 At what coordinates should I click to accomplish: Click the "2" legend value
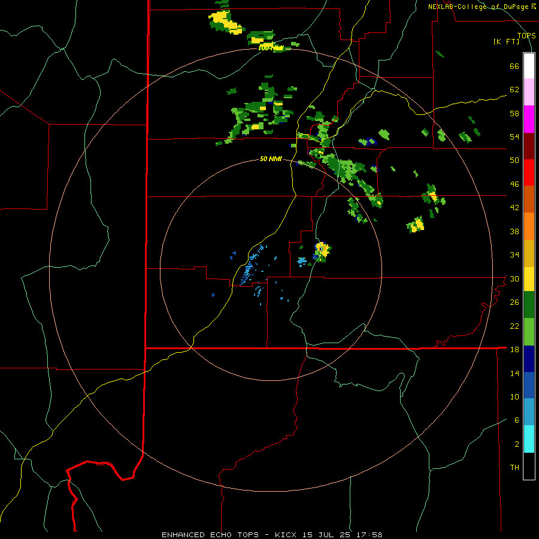click(x=517, y=444)
